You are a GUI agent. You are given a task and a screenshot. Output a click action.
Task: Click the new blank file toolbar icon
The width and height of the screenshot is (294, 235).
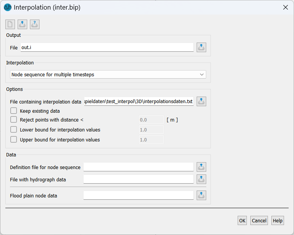10,25
